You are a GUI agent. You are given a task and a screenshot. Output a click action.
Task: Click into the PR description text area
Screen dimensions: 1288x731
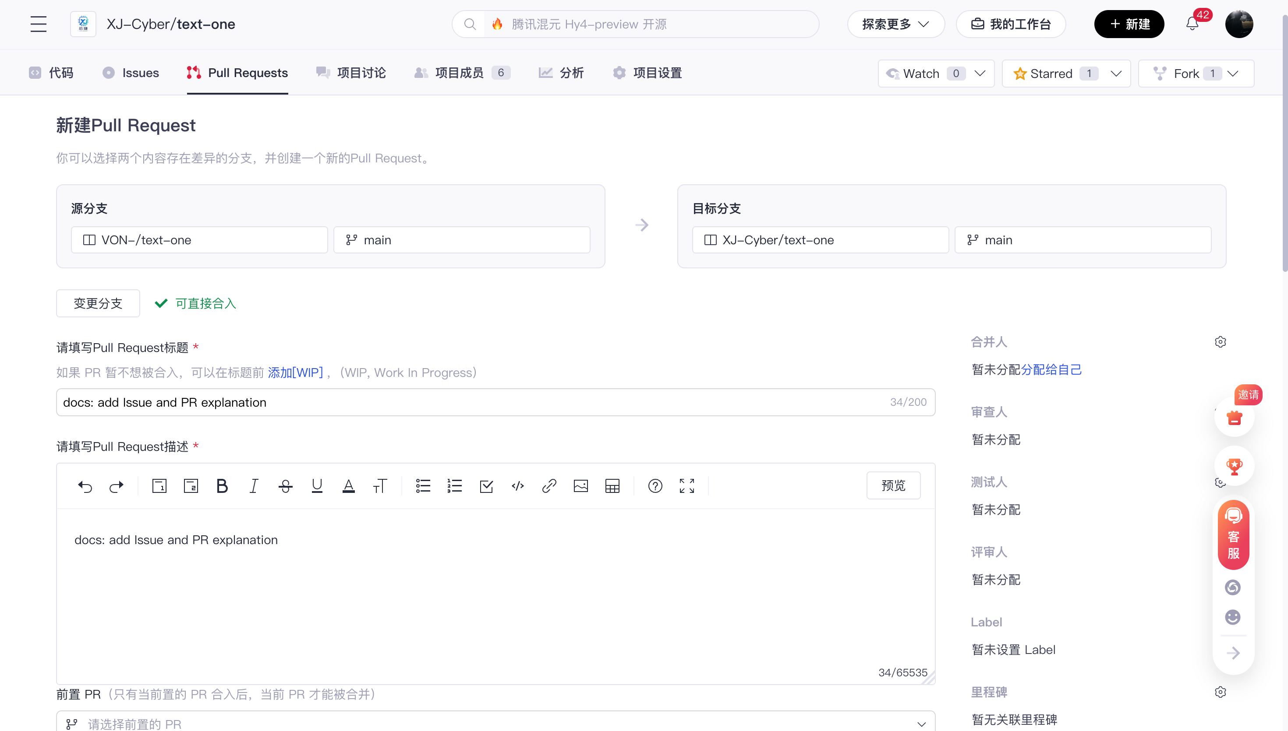pos(496,597)
